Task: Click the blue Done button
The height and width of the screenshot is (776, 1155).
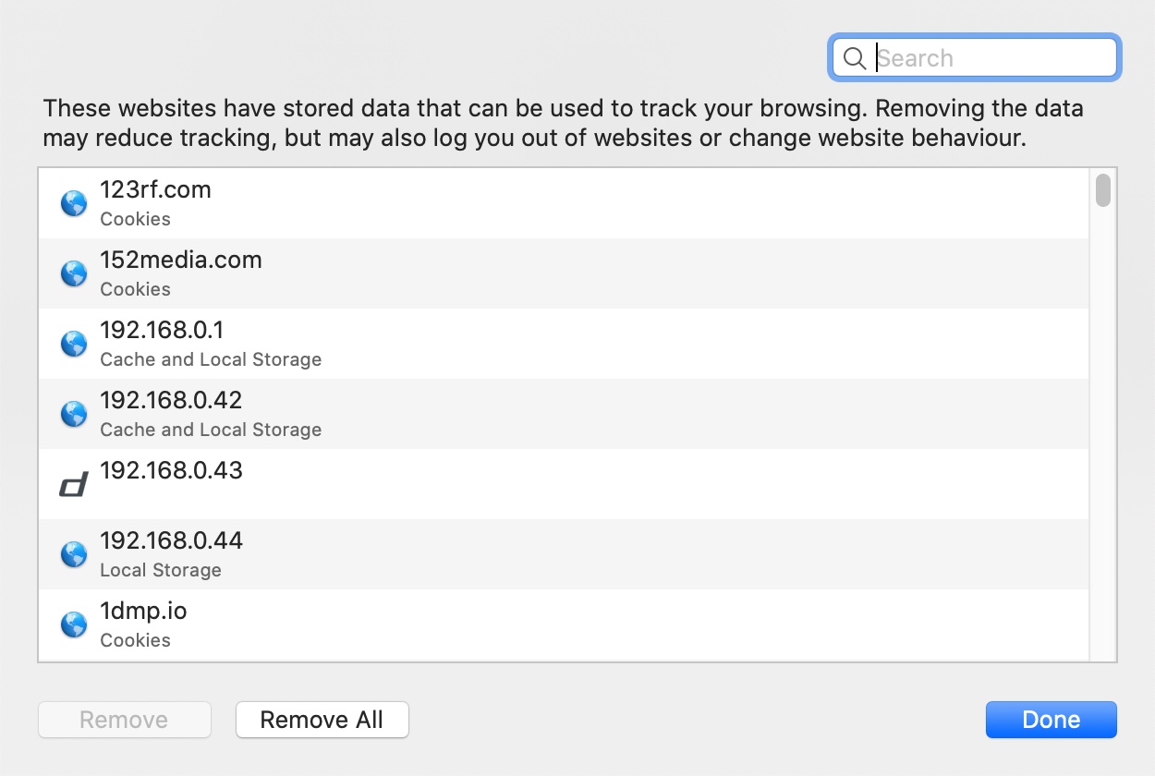Action: [1052, 720]
